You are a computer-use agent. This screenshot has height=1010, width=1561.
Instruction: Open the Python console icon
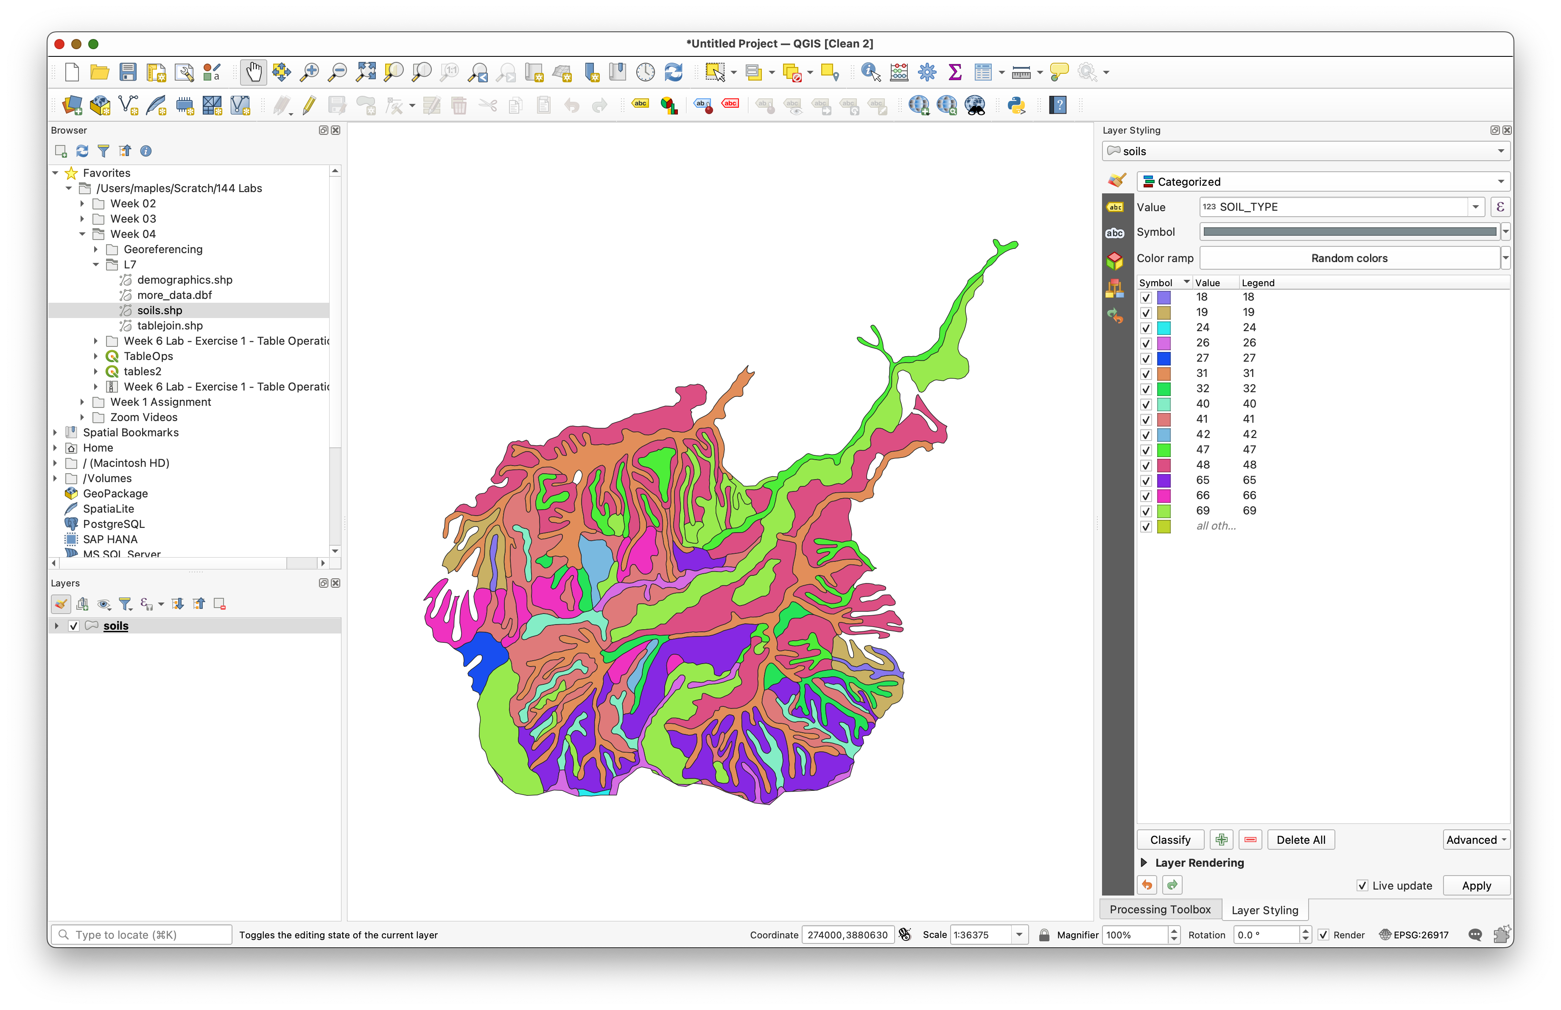coord(1016,106)
